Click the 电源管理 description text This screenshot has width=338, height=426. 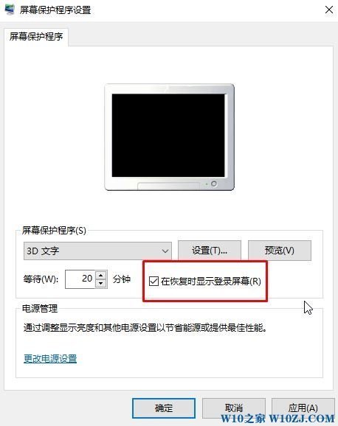[x=145, y=328]
